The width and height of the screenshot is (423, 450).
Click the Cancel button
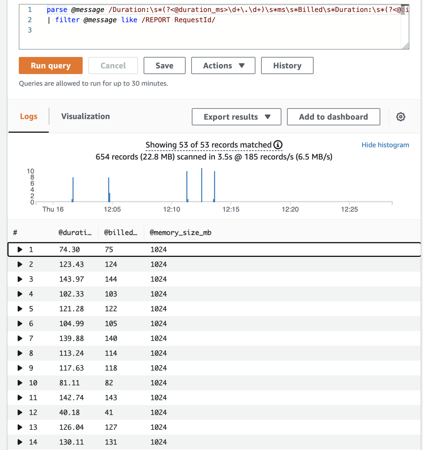pyautogui.click(x=113, y=65)
